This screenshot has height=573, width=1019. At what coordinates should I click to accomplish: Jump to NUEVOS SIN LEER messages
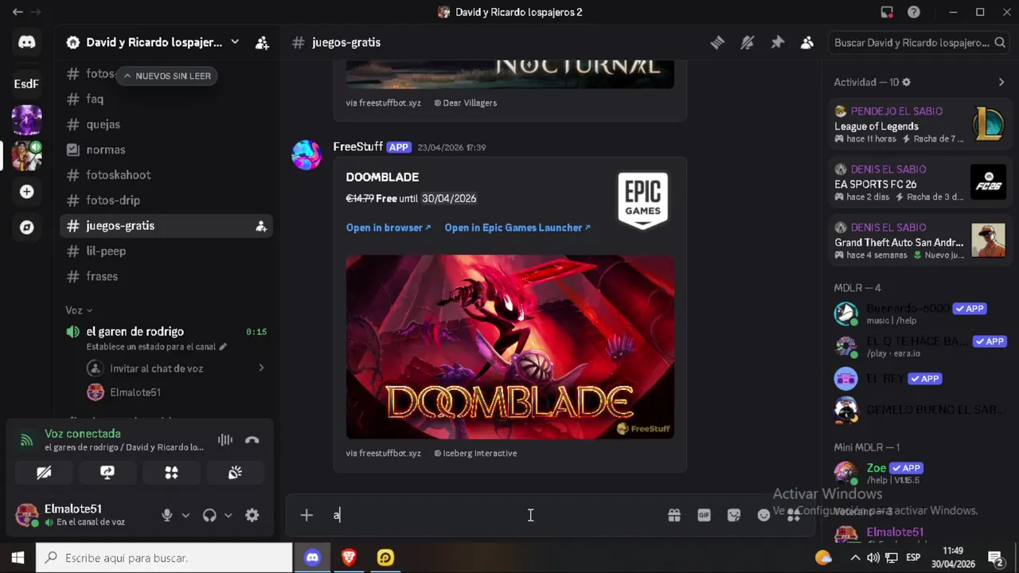(167, 76)
